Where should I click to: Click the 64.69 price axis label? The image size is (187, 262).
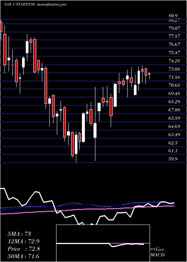(175, 127)
